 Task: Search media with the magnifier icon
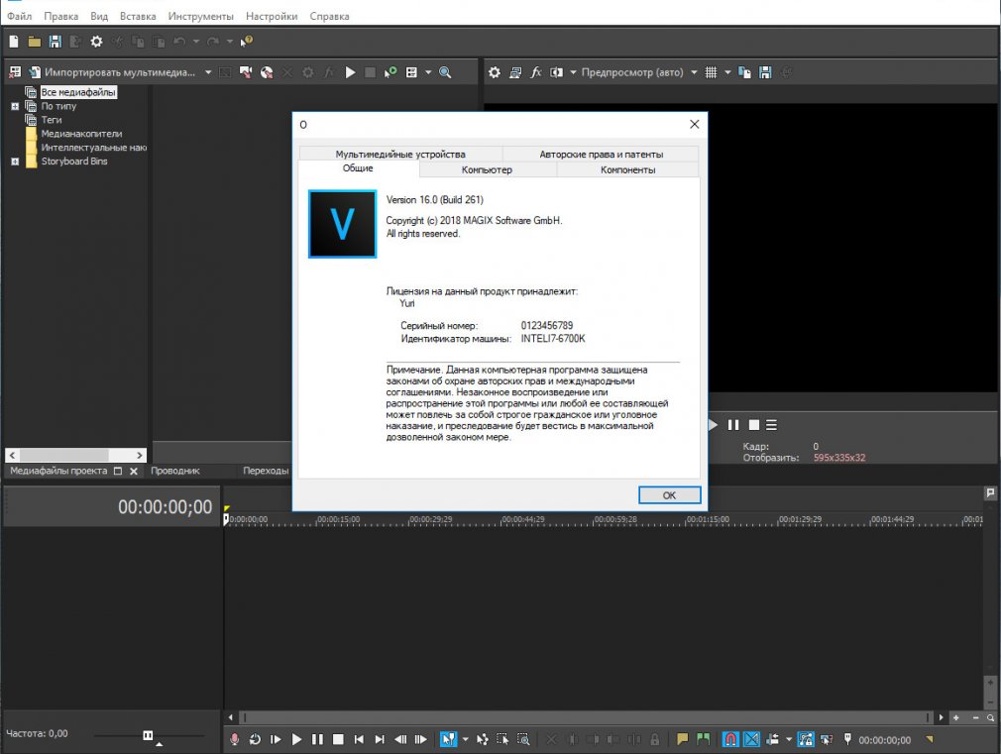pos(446,72)
